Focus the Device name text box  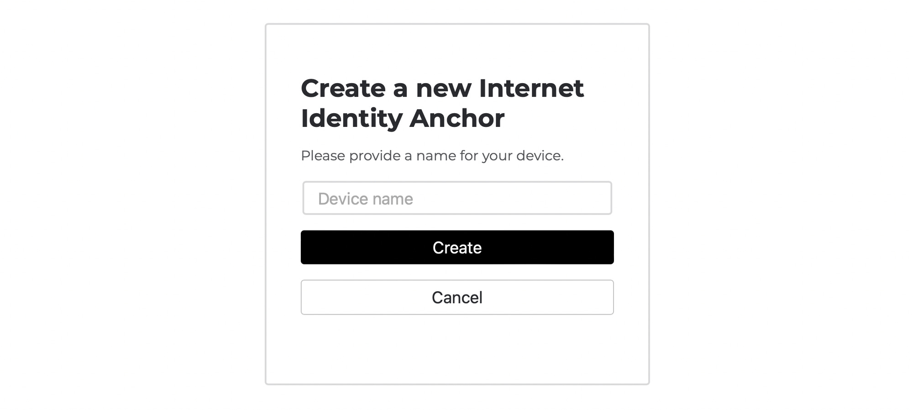(x=457, y=198)
